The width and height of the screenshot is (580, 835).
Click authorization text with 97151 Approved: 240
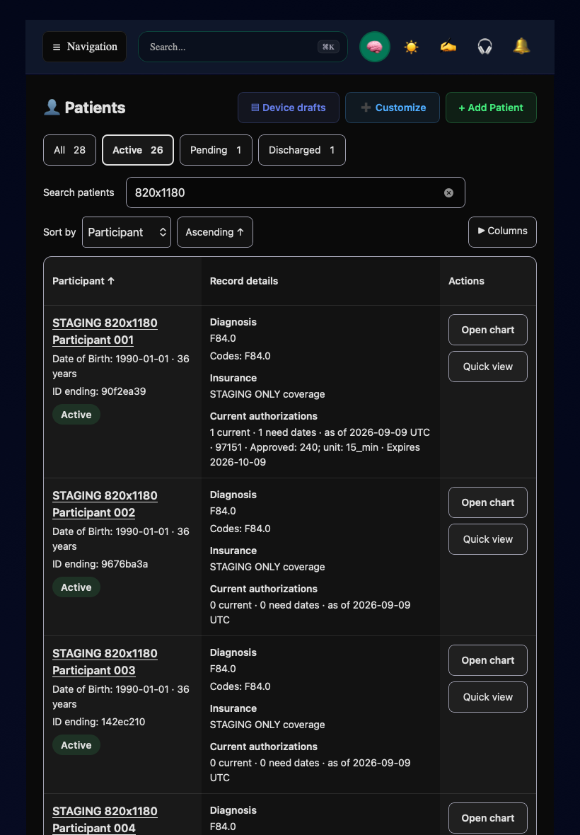tap(320, 447)
